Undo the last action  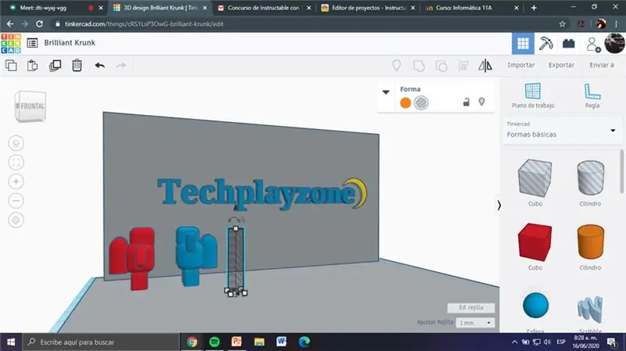100,66
